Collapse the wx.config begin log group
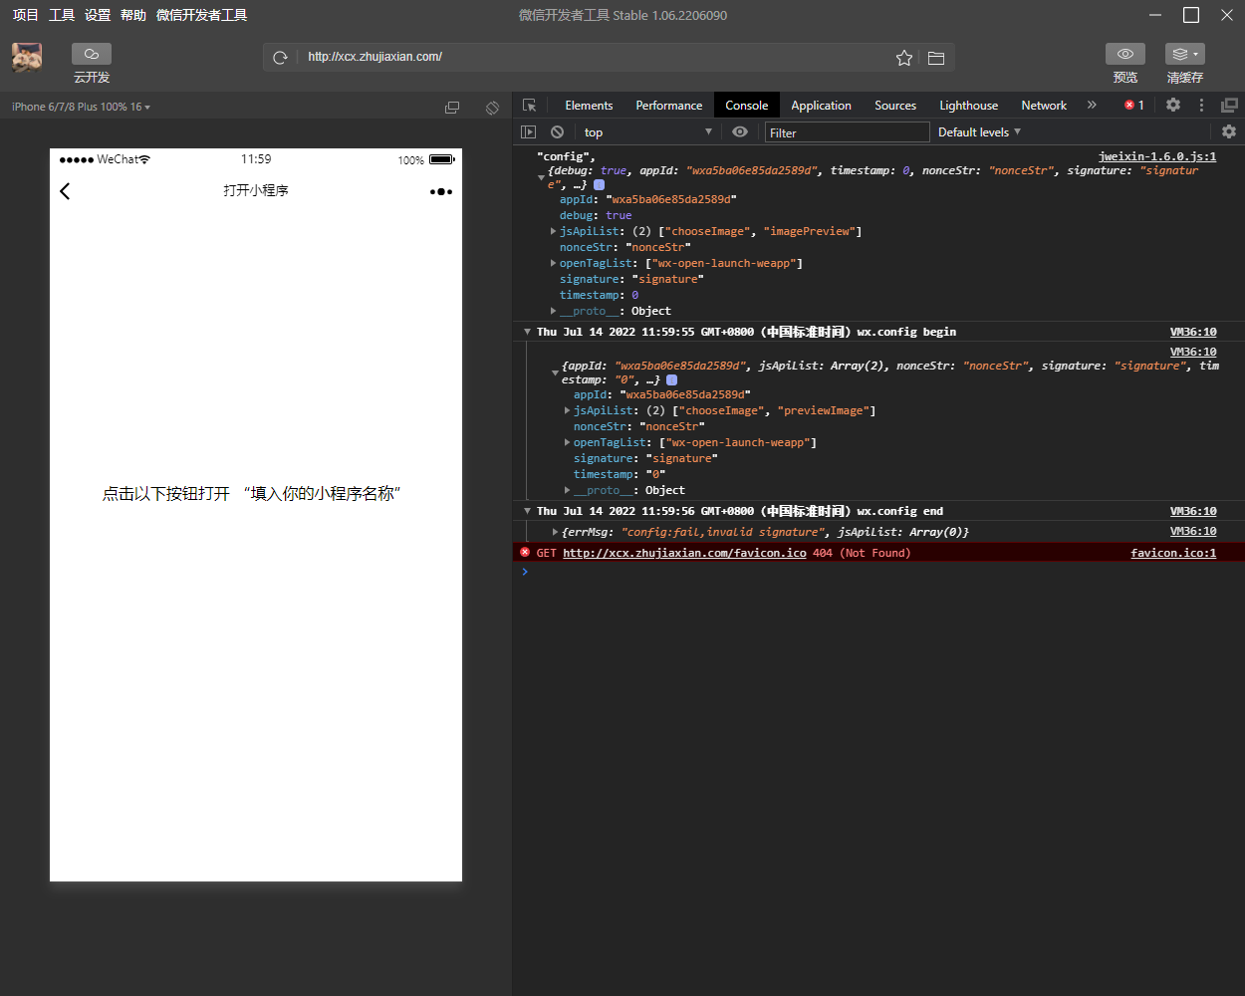The width and height of the screenshot is (1245, 996). [527, 332]
